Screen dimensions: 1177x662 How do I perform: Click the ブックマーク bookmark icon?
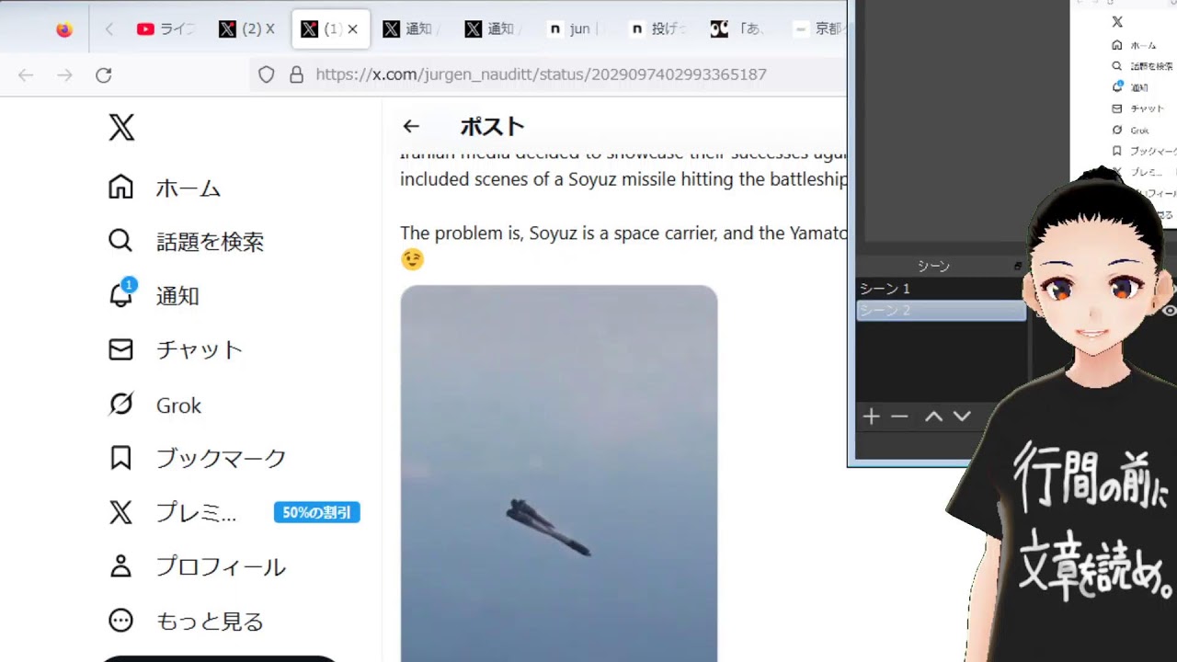120,458
